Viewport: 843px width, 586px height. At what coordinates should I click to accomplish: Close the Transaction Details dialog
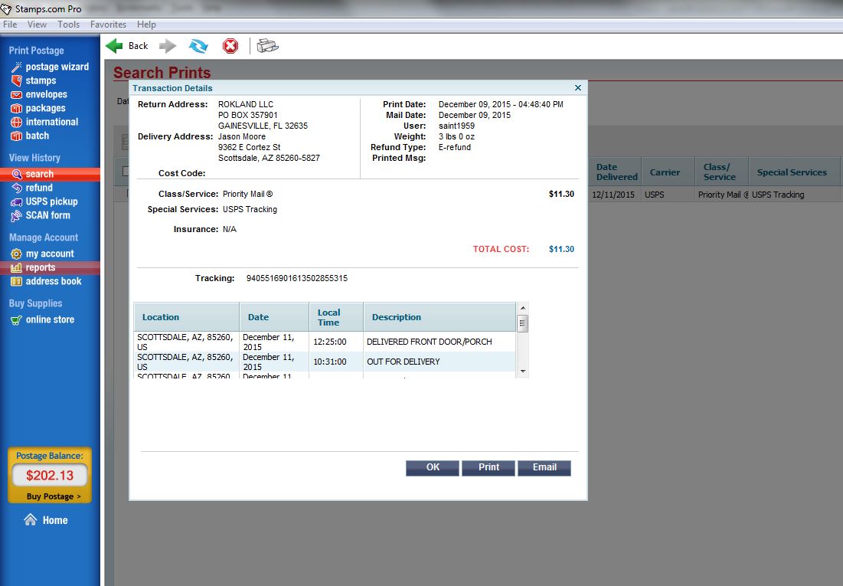click(578, 88)
